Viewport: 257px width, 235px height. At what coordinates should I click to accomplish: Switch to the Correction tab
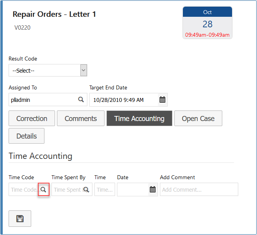pos(32,119)
